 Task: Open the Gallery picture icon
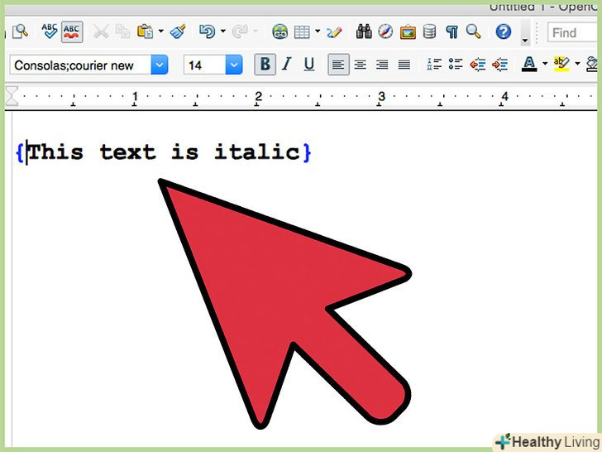point(408,32)
